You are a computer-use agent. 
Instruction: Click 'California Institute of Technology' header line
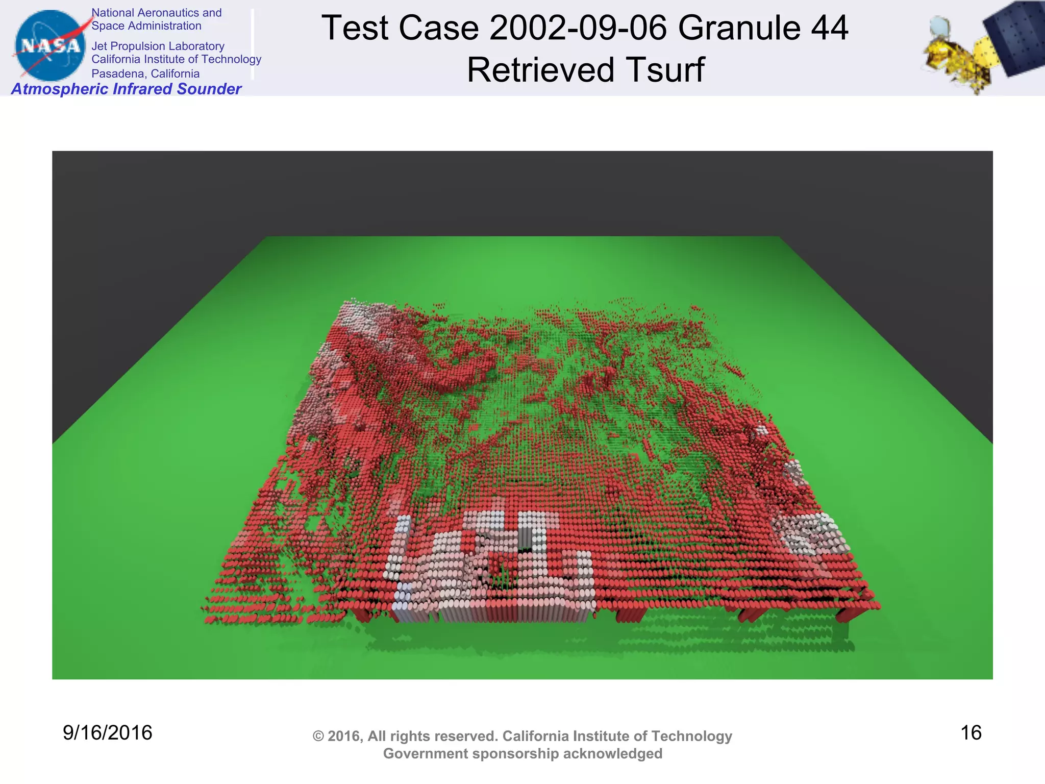(176, 59)
